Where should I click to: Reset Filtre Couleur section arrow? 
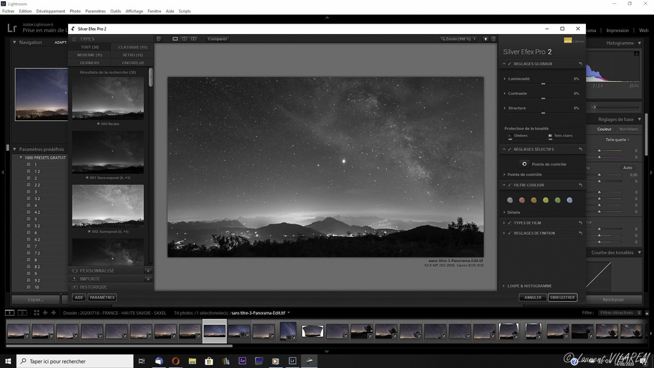580,186
